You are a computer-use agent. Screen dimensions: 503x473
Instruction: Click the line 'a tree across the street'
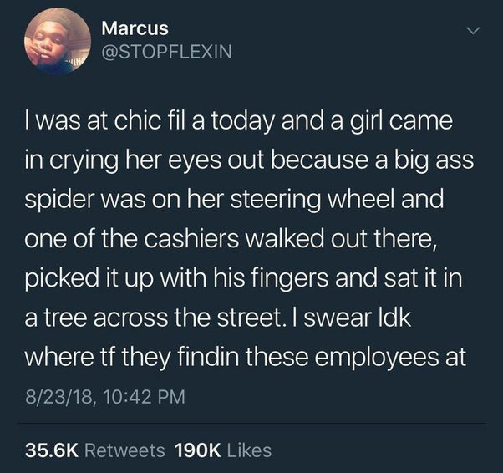(218, 318)
